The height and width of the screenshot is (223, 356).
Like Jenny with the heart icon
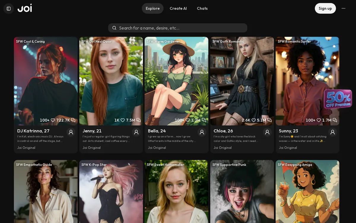pyautogui.click(x=123, y=120)
